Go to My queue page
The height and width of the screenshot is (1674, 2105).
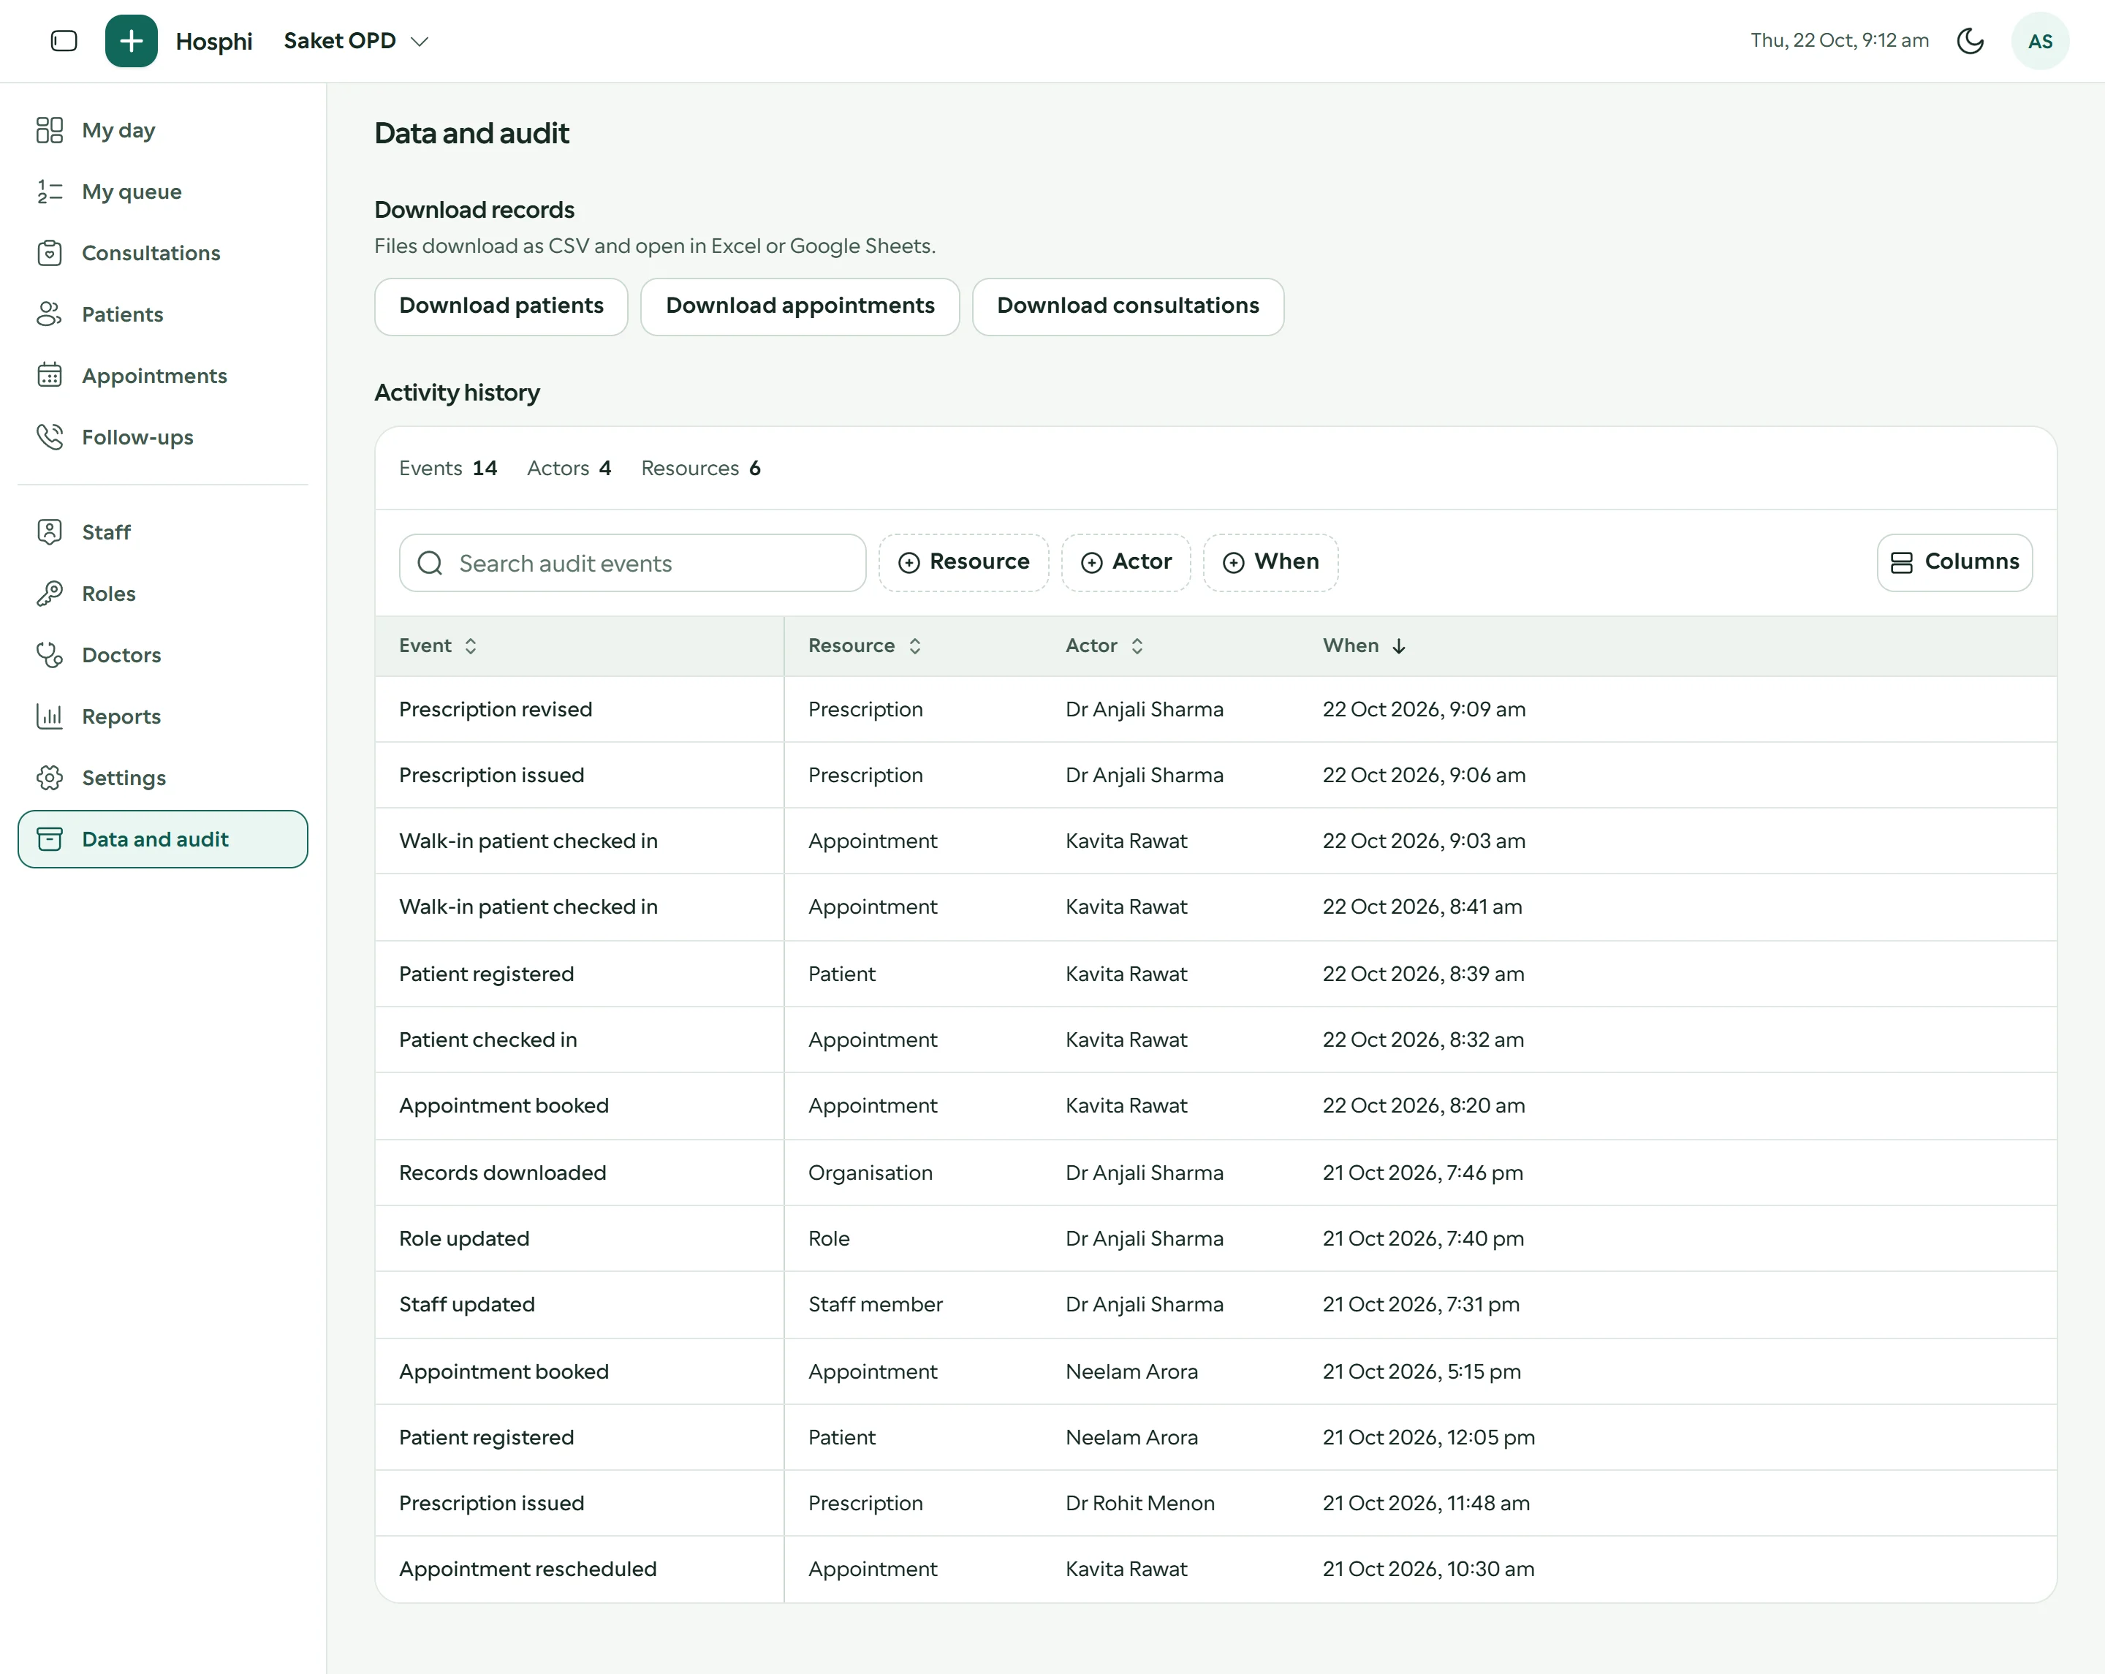(163, 192)
